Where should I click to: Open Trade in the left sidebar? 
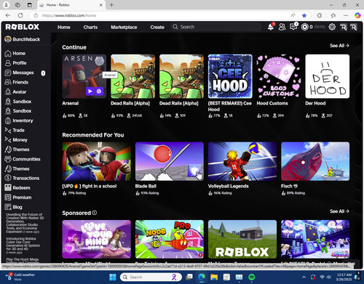coord(15,130)
